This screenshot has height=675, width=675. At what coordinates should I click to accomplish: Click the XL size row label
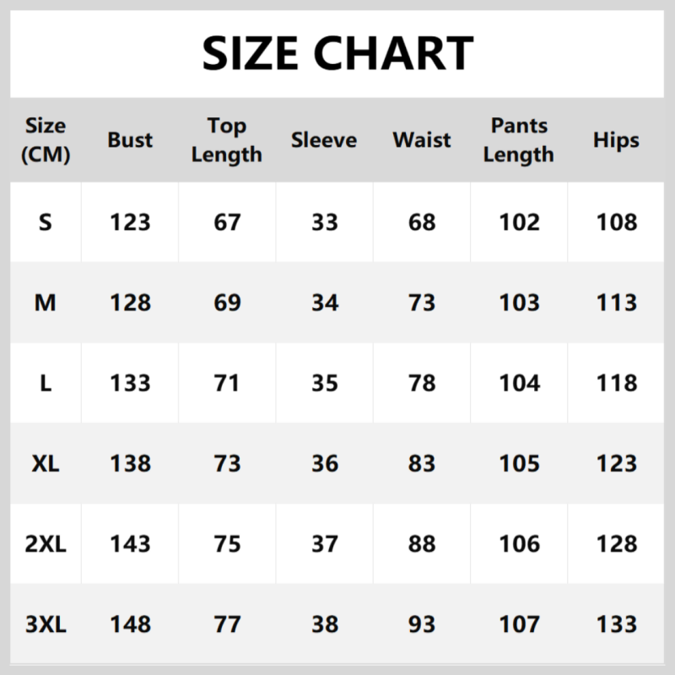[46, 463]
